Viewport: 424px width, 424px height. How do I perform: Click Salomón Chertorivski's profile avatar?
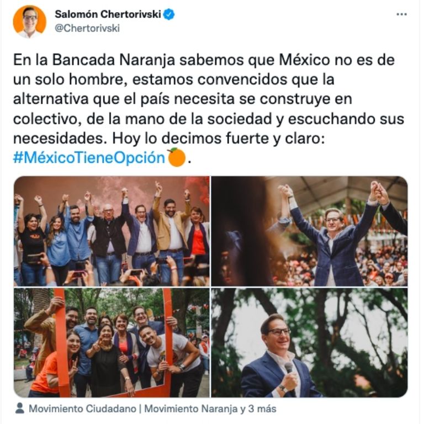(30, 22)
